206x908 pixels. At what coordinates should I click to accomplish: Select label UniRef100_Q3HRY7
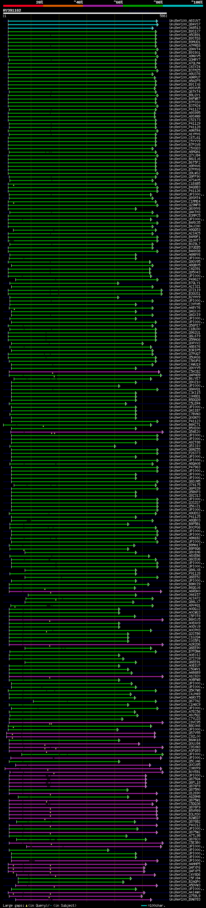(184, 60)
